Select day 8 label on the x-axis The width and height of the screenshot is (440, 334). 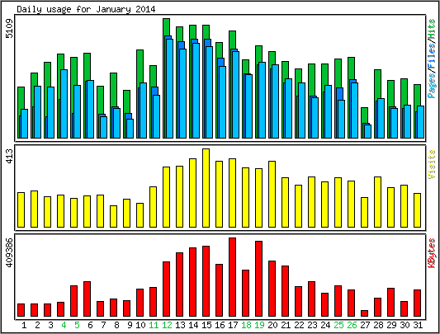tap(116, 325)
